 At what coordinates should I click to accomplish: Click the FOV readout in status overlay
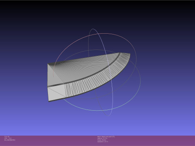pyautogui.click(x=7, y=137)
